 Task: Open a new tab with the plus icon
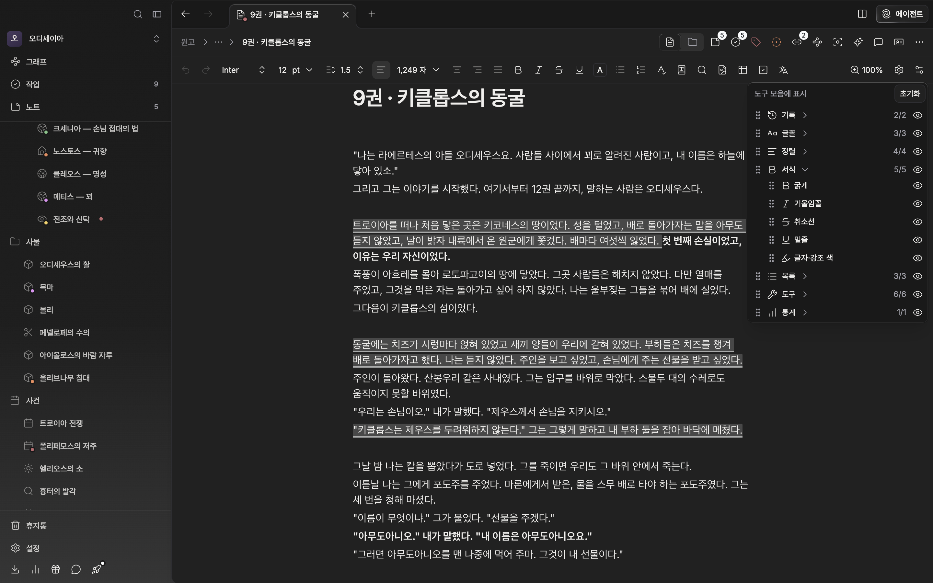372,14
